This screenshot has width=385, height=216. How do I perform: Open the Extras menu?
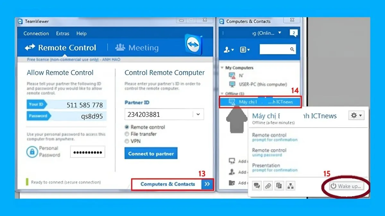click(62, 33)
